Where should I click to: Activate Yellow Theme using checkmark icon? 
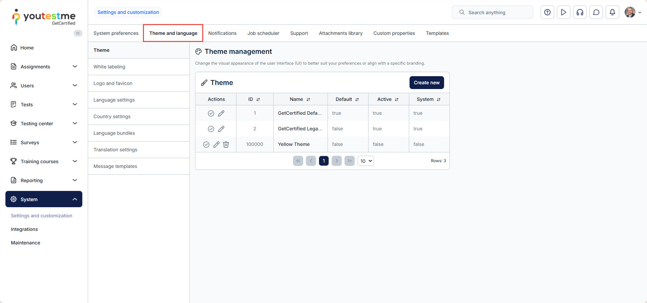click(206, 145)
